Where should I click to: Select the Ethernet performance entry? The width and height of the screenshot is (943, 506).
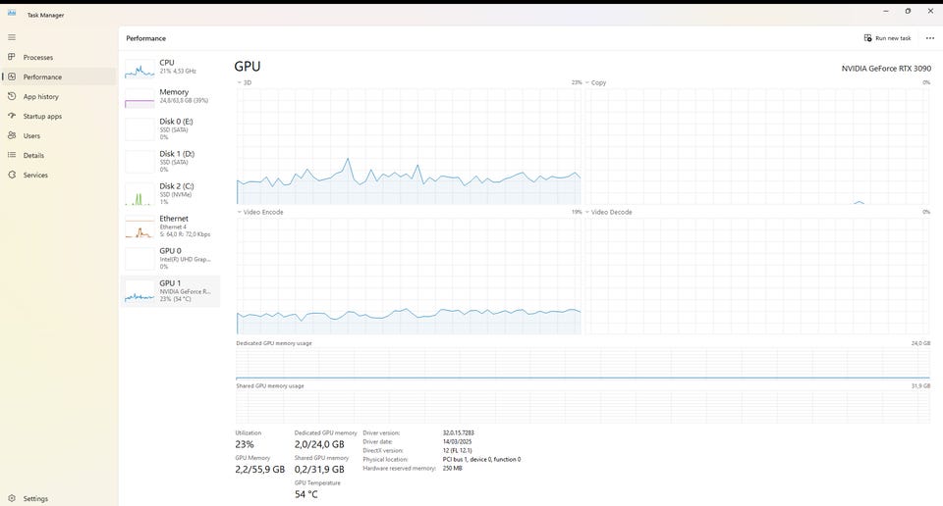coord(171,227)
